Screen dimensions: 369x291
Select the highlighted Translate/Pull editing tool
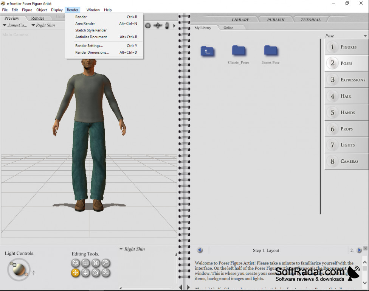click(x=75, y=273)
